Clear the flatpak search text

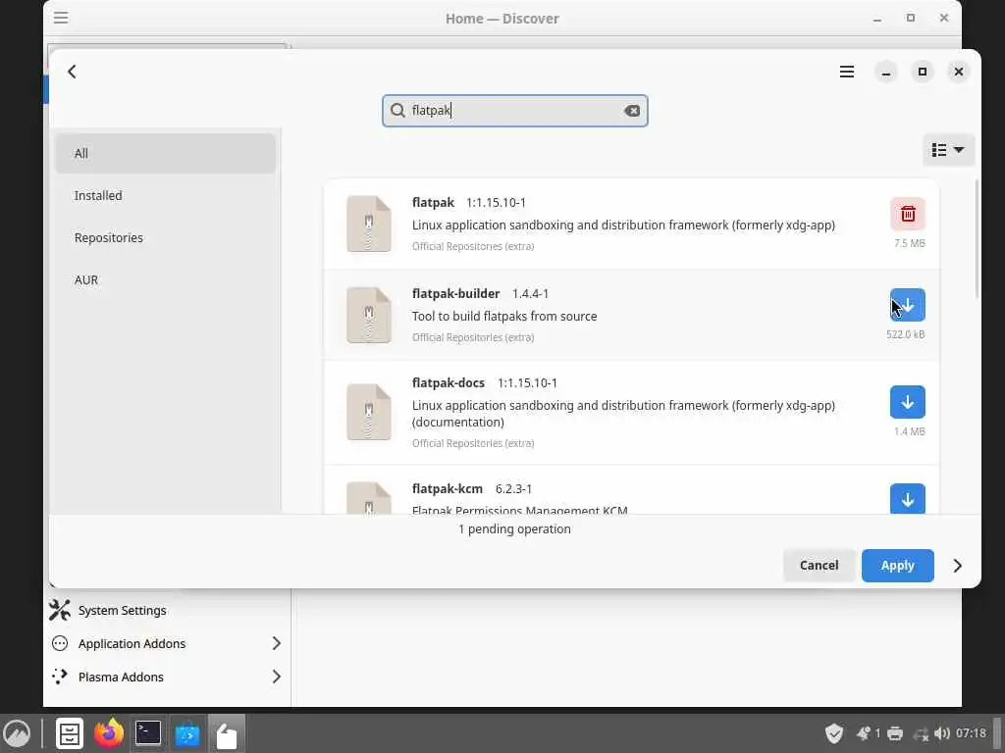(x=632, y=111)
